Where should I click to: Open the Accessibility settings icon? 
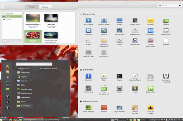(88, 21)
